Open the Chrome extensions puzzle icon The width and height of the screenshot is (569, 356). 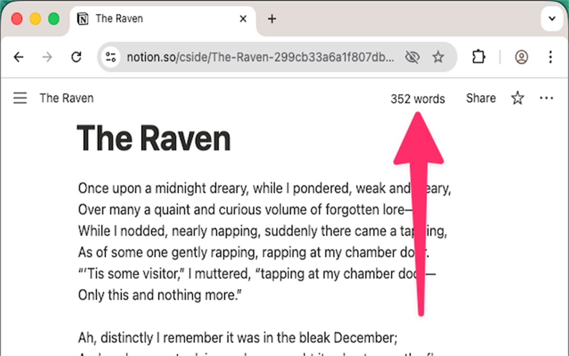click(478, 56)
